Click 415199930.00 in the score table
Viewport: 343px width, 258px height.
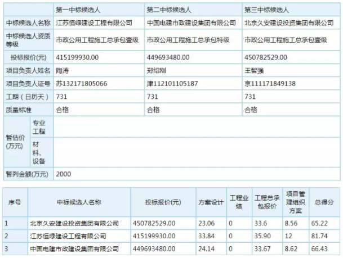pos(154,236)
